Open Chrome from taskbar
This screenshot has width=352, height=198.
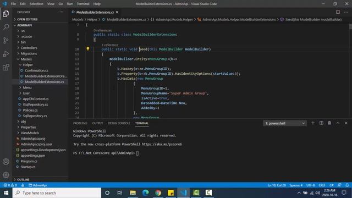click(158, 193)
